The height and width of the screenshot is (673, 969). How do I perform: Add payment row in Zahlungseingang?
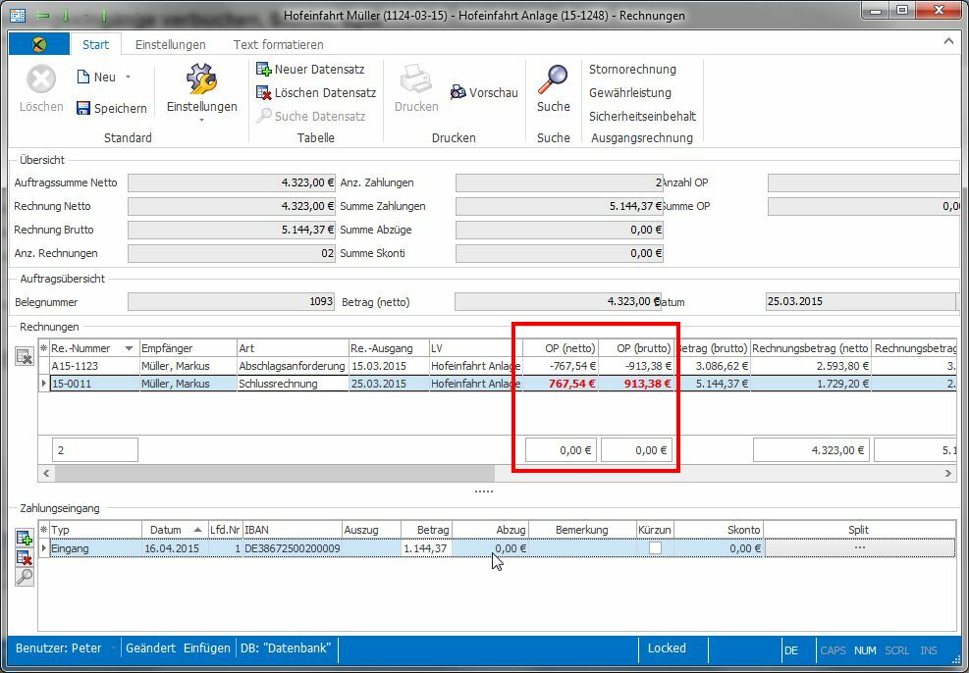[x=25, y=538]
